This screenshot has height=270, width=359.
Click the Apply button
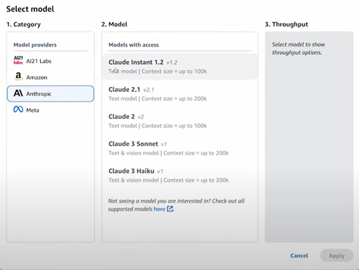click(x=337, y=255)
